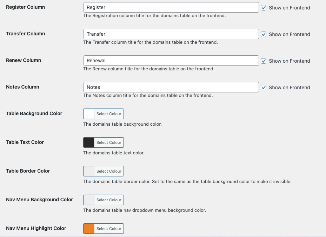Screen dimensions: 326x237
Task: Click Select Colour for Nav Menu Background
Action: pyautogui.click(x=109, y=200)
